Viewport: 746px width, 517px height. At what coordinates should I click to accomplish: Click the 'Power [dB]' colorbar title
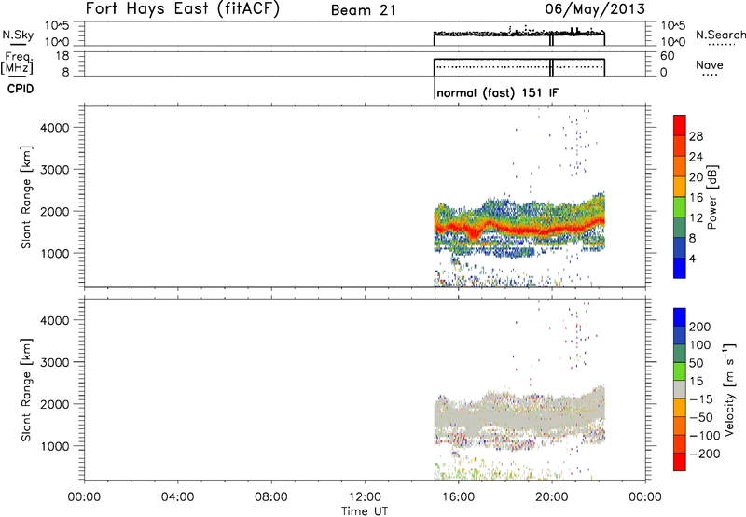[712, 197]
